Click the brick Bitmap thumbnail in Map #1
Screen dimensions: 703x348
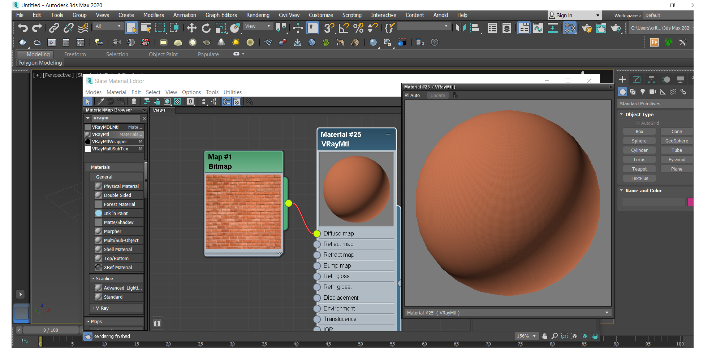click(x=243, y=212)
